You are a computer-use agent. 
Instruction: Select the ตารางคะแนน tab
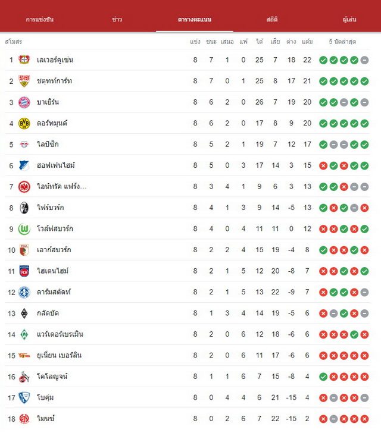click(x=195, y=20)
